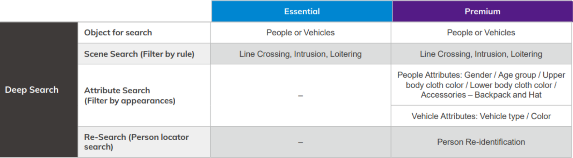
Task: Click the Accessories – Backpack and Hat line
Action: coord(481,95)
